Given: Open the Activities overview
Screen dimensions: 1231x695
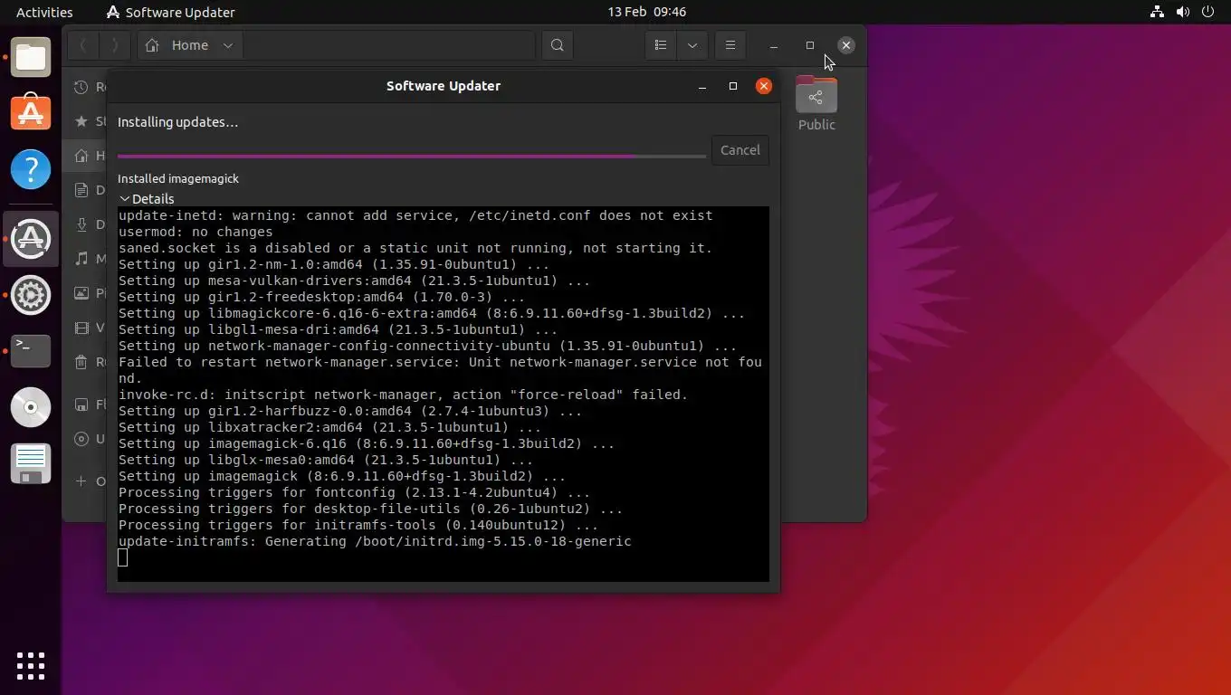Looking at the screenshot, I should 44,12.
